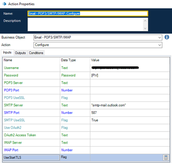Viewport: 172px width, 163px height.
Task: Click the IMAP Server value cell
Action: point(130,143)
